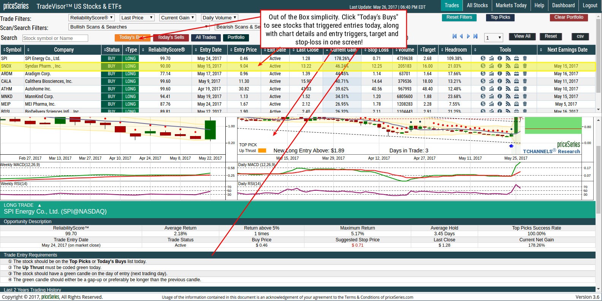
Task: Show info icon for MannKind Corp. row
Action: [500, 96]
